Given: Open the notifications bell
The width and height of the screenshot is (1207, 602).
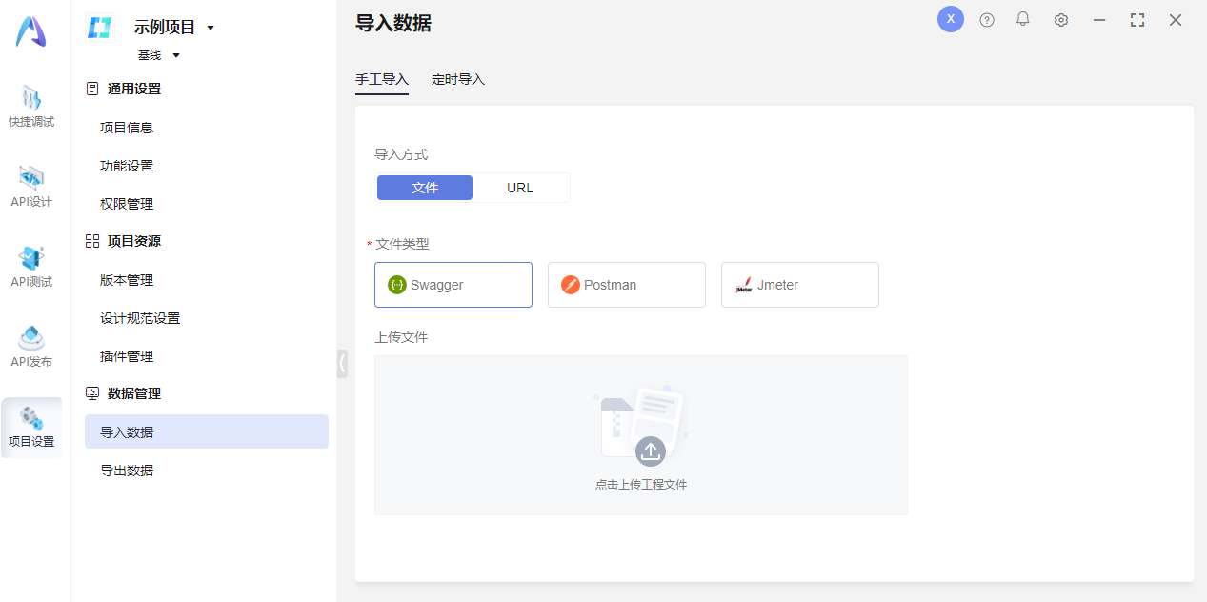Looking at the screenshot, I should (x=1023, y=19).
